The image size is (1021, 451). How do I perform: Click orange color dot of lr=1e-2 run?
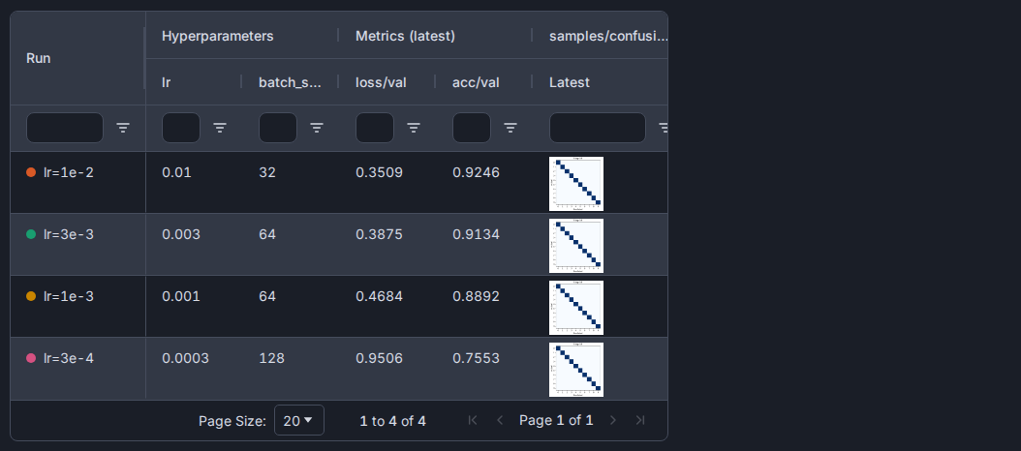pos(31,172)
